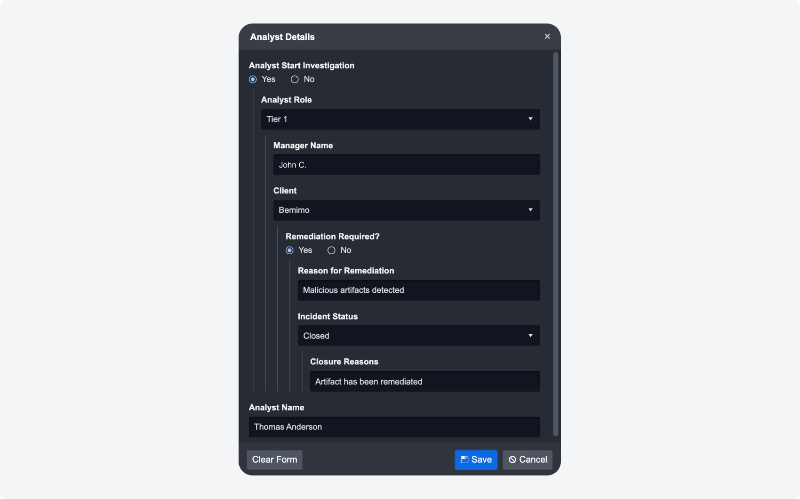Open the Analyst Role dropdown
This screenshot has height=499, width=800.
click(400, 119)
